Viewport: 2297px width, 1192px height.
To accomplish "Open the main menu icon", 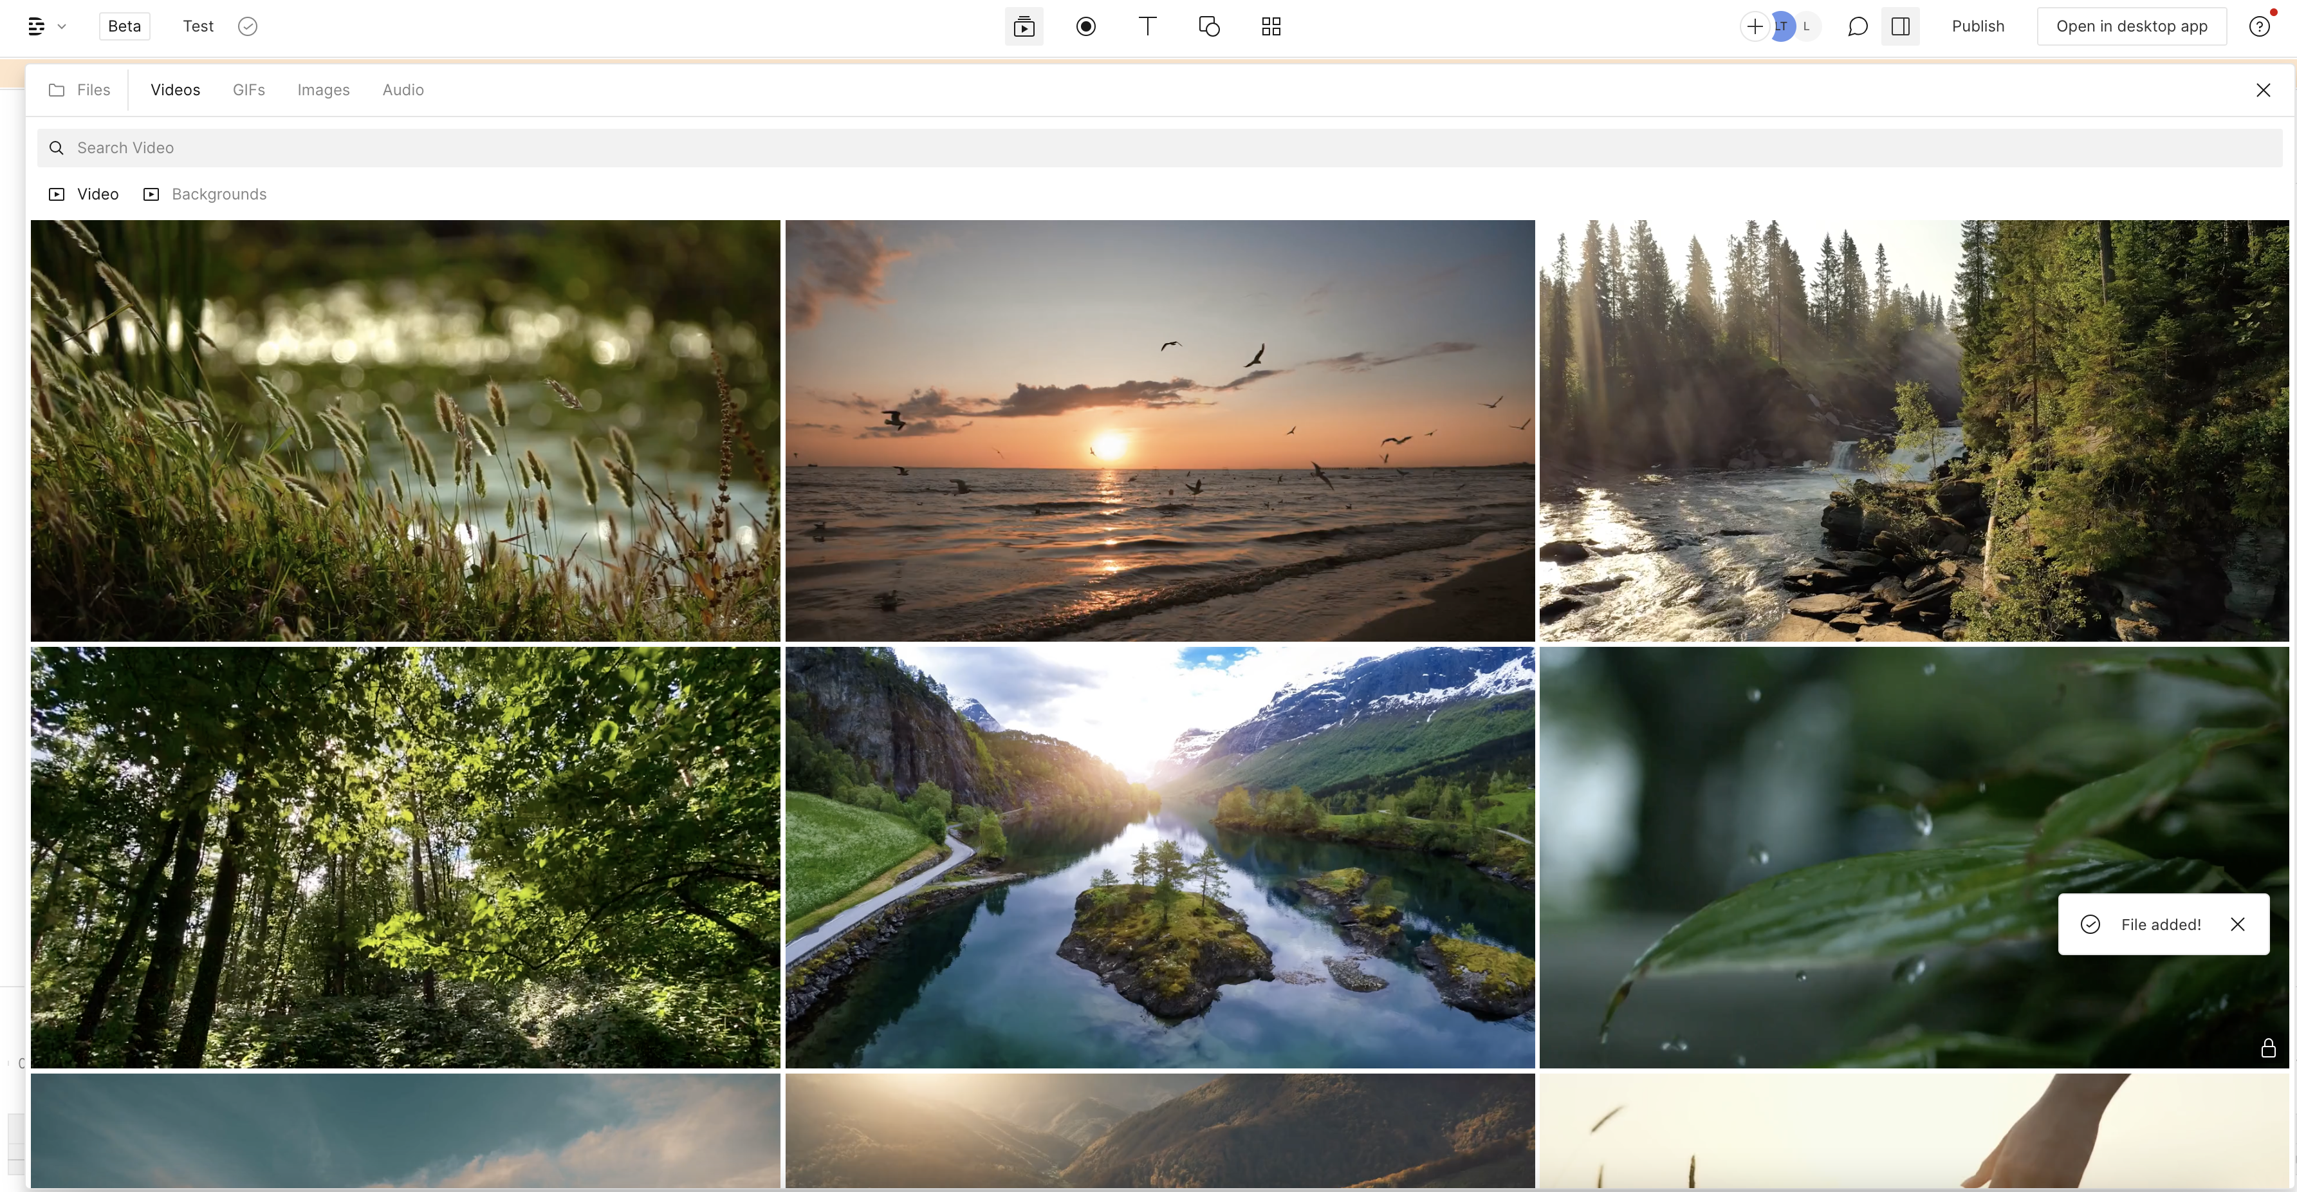I will click(35, 27).
